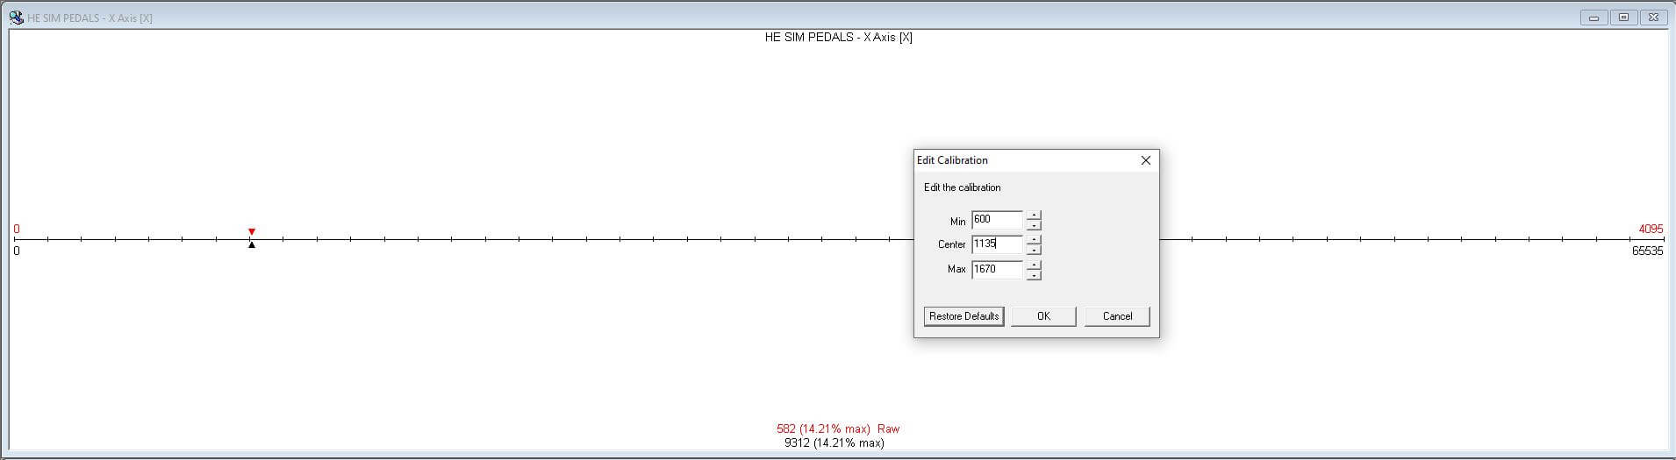Screen dimensions: 1676x460
Task: Increase the Center value with up arrow
Action: [x=1034, y=240]
